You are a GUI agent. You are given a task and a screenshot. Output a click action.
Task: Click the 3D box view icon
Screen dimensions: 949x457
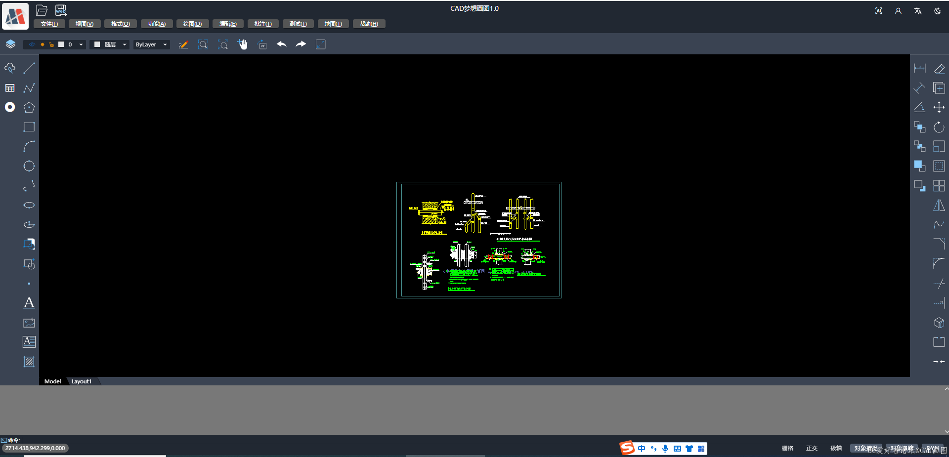click(939, 323)
